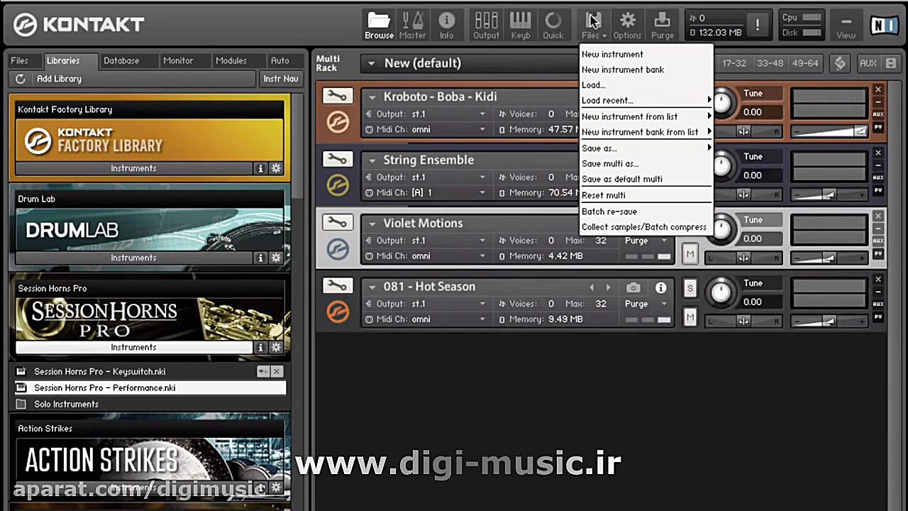908x511 pixels.
Task: Minimize all rack headers button
Action: click(x=892, y=63)
